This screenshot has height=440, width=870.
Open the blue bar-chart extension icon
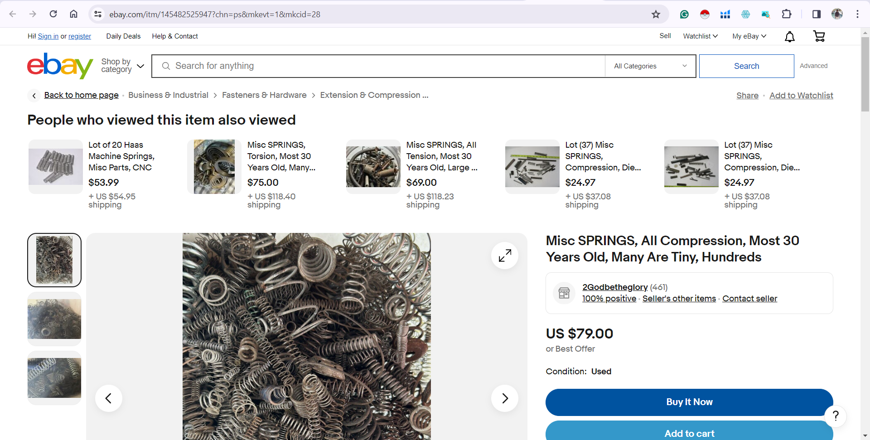(725, 15)
